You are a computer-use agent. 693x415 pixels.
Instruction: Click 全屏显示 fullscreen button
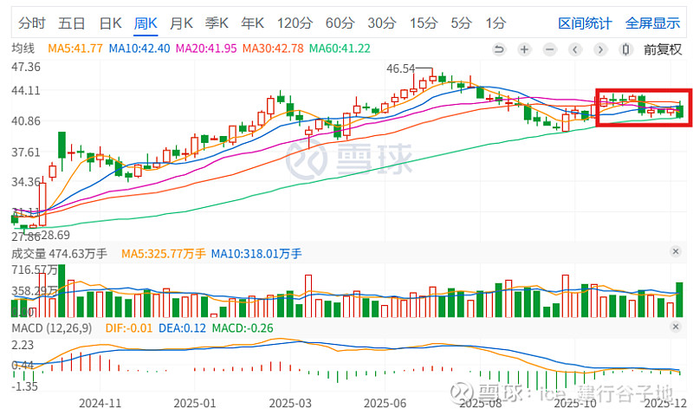(x=652, y=23)
